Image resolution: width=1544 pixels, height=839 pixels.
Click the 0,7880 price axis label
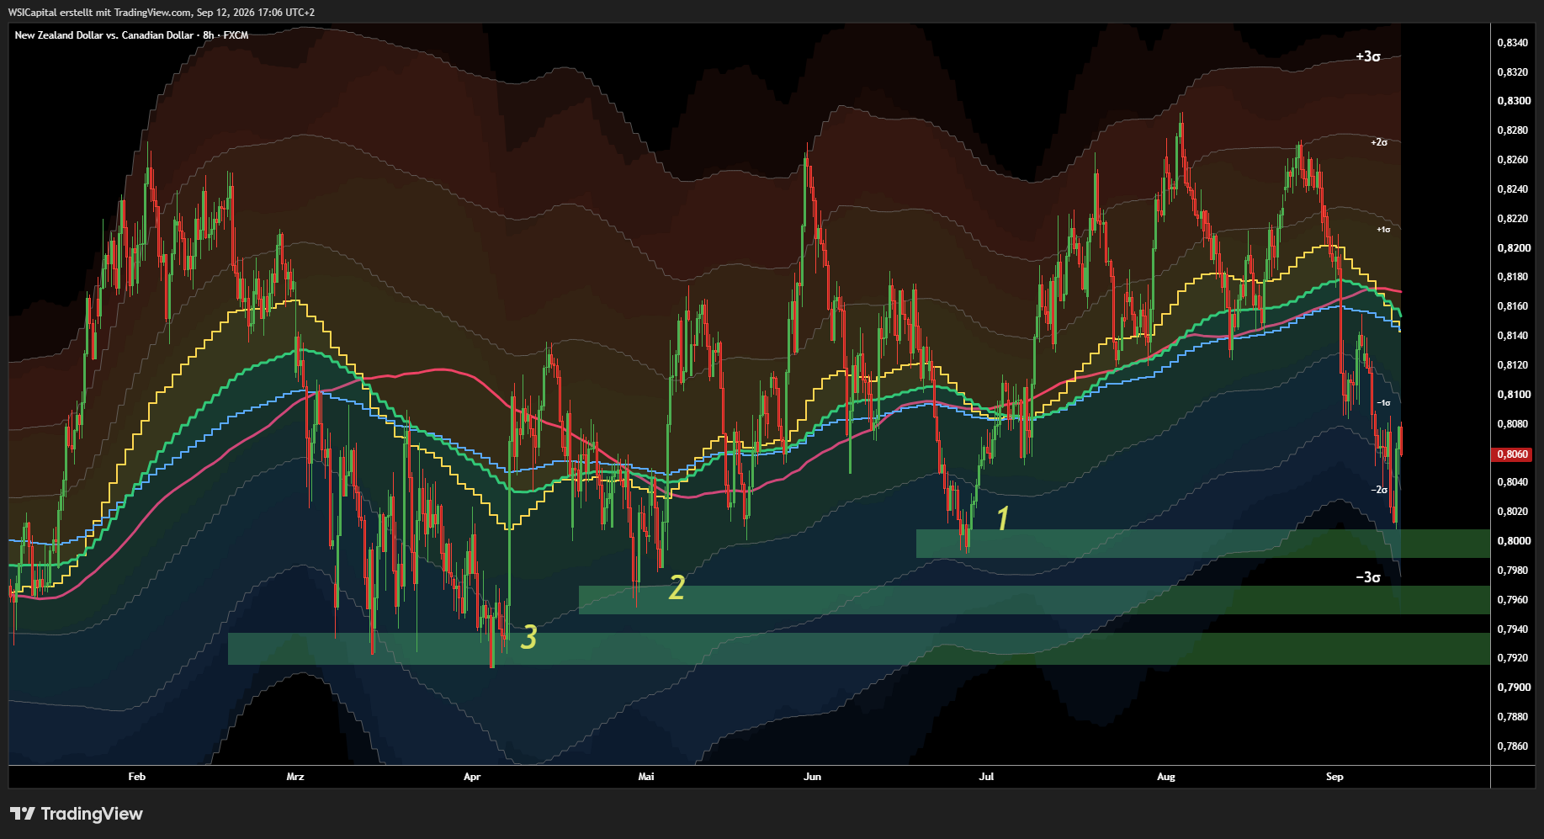point(1513,717)
